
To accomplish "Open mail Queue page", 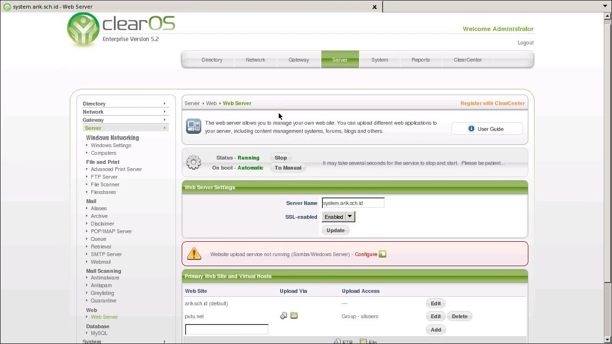I will click(x=98, y=239).
